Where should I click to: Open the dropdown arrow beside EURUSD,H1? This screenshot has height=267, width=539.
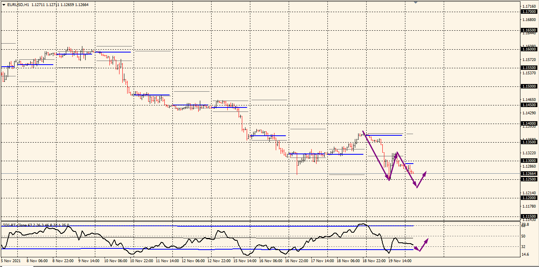point(4,4)
